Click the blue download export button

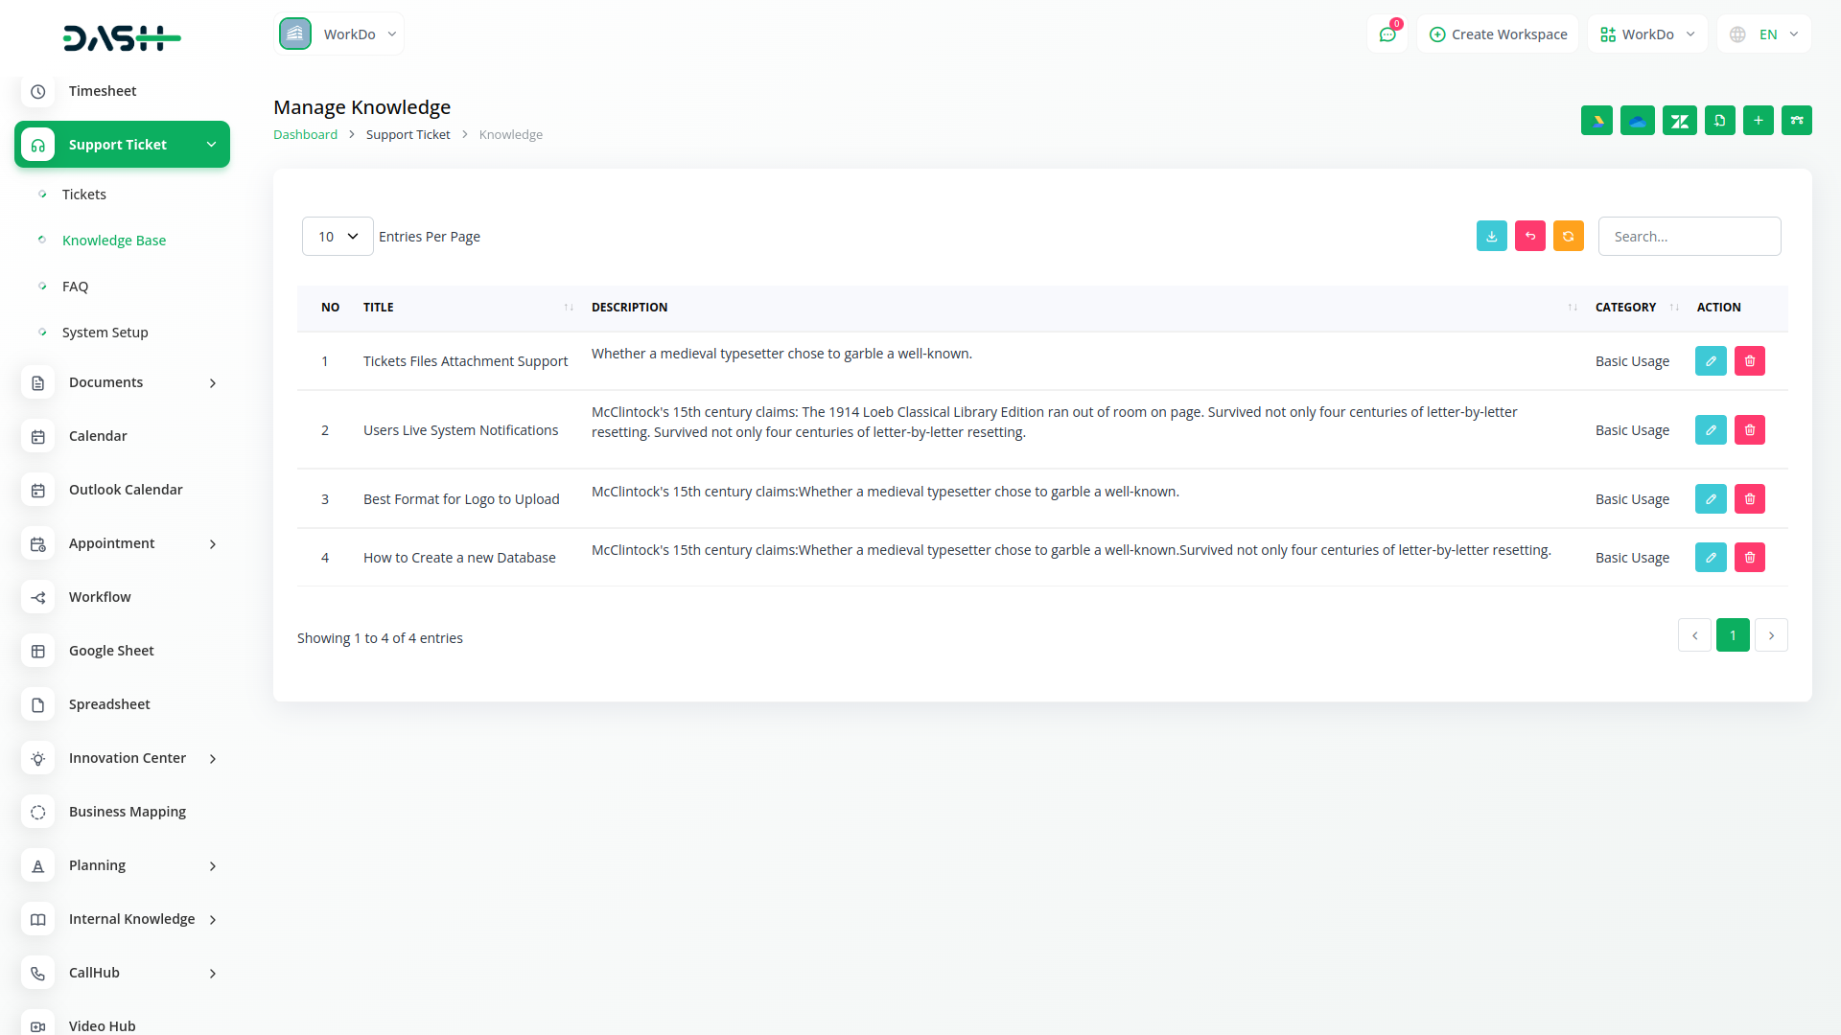[x=1492, y=236]
